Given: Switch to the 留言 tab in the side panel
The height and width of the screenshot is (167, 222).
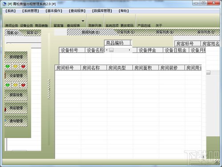Looking at the screenshot, I should click(x=32, y=33).
